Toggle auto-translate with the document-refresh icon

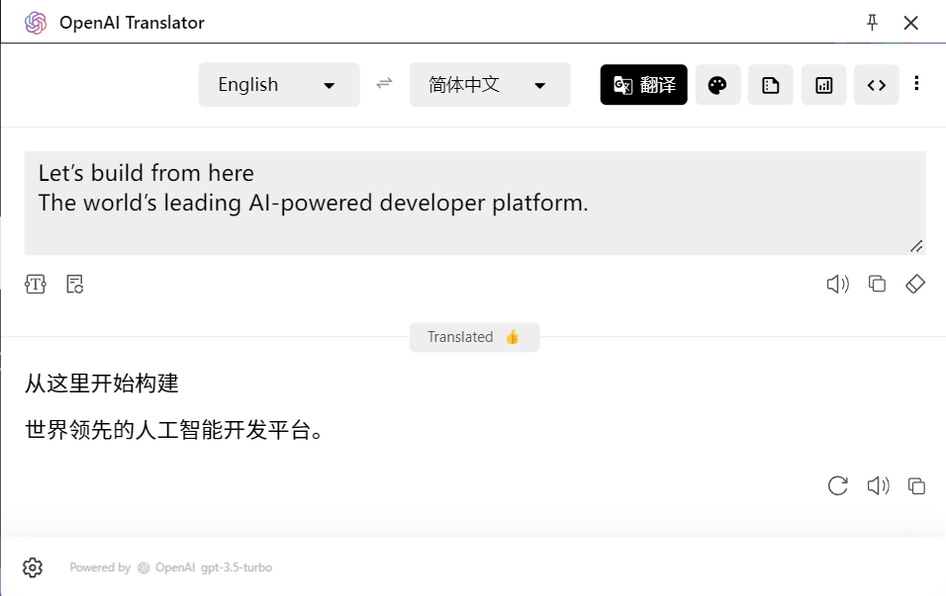[75, 284]
